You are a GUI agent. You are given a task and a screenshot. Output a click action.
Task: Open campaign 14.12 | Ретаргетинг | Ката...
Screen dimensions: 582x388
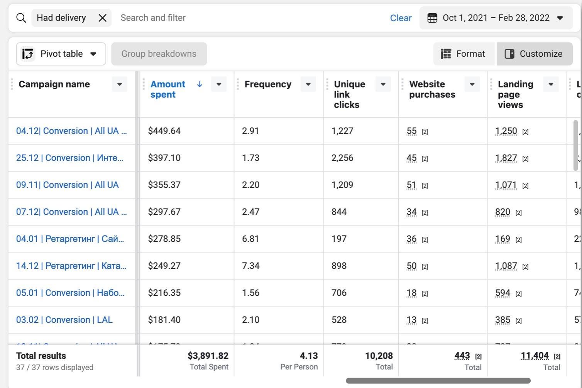point(71,266)
